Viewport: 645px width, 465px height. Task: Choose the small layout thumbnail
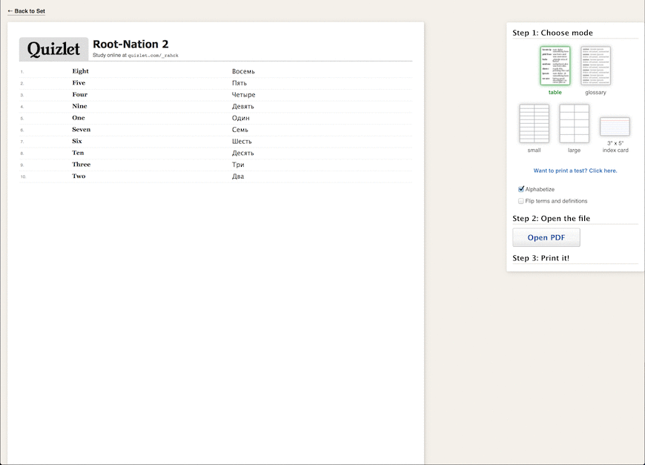533,123
